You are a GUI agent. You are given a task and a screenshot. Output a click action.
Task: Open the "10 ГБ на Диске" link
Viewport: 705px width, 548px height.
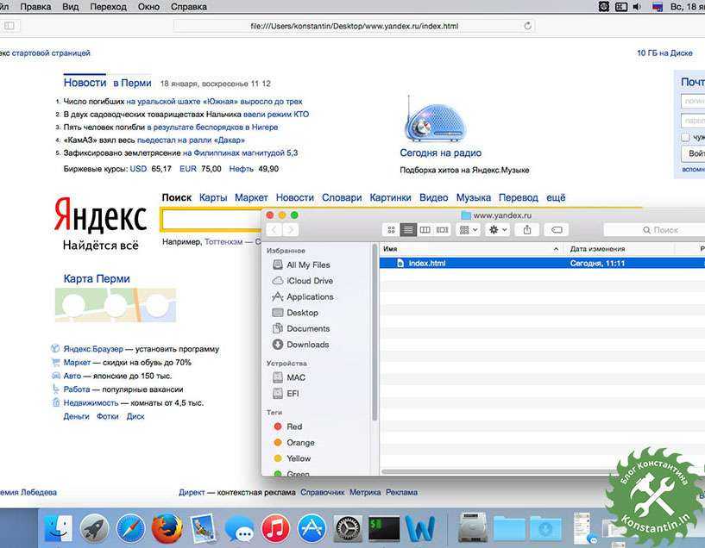pos(664,53)
